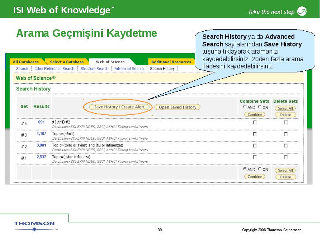
Task: Click Open Saved History button
Action: click(x=177, y=107)
